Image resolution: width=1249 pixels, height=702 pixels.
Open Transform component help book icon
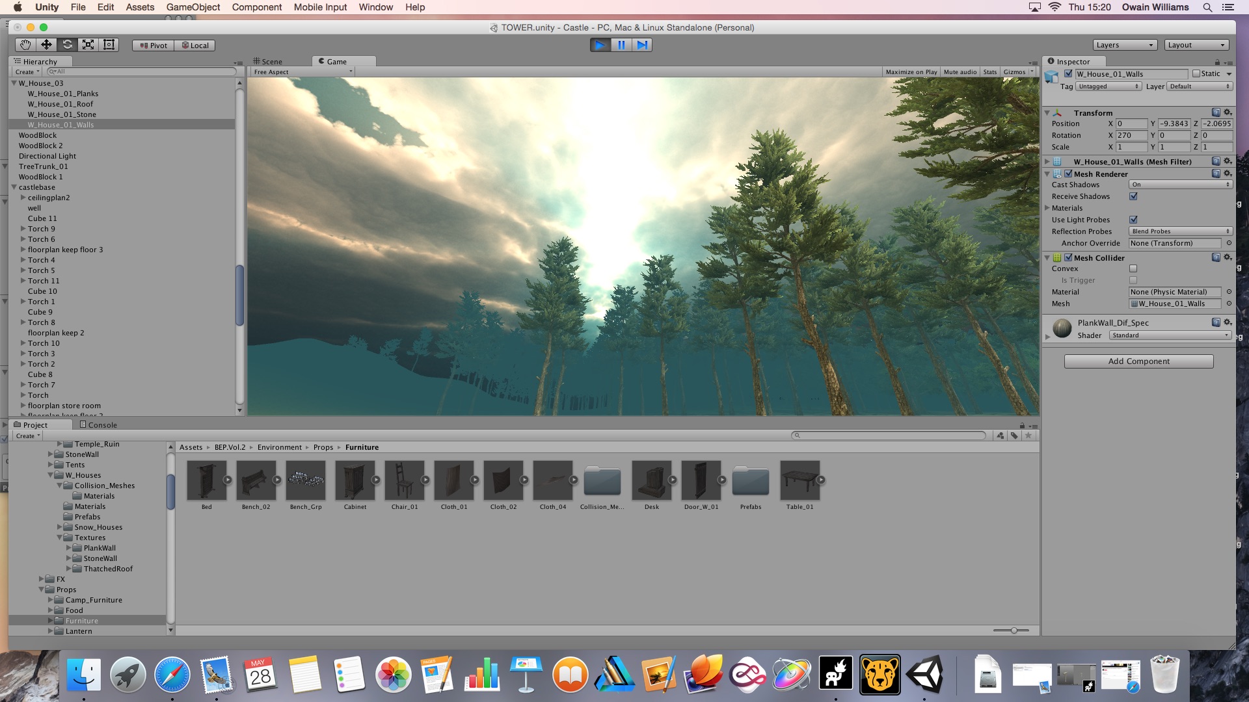coord(1216,112)
